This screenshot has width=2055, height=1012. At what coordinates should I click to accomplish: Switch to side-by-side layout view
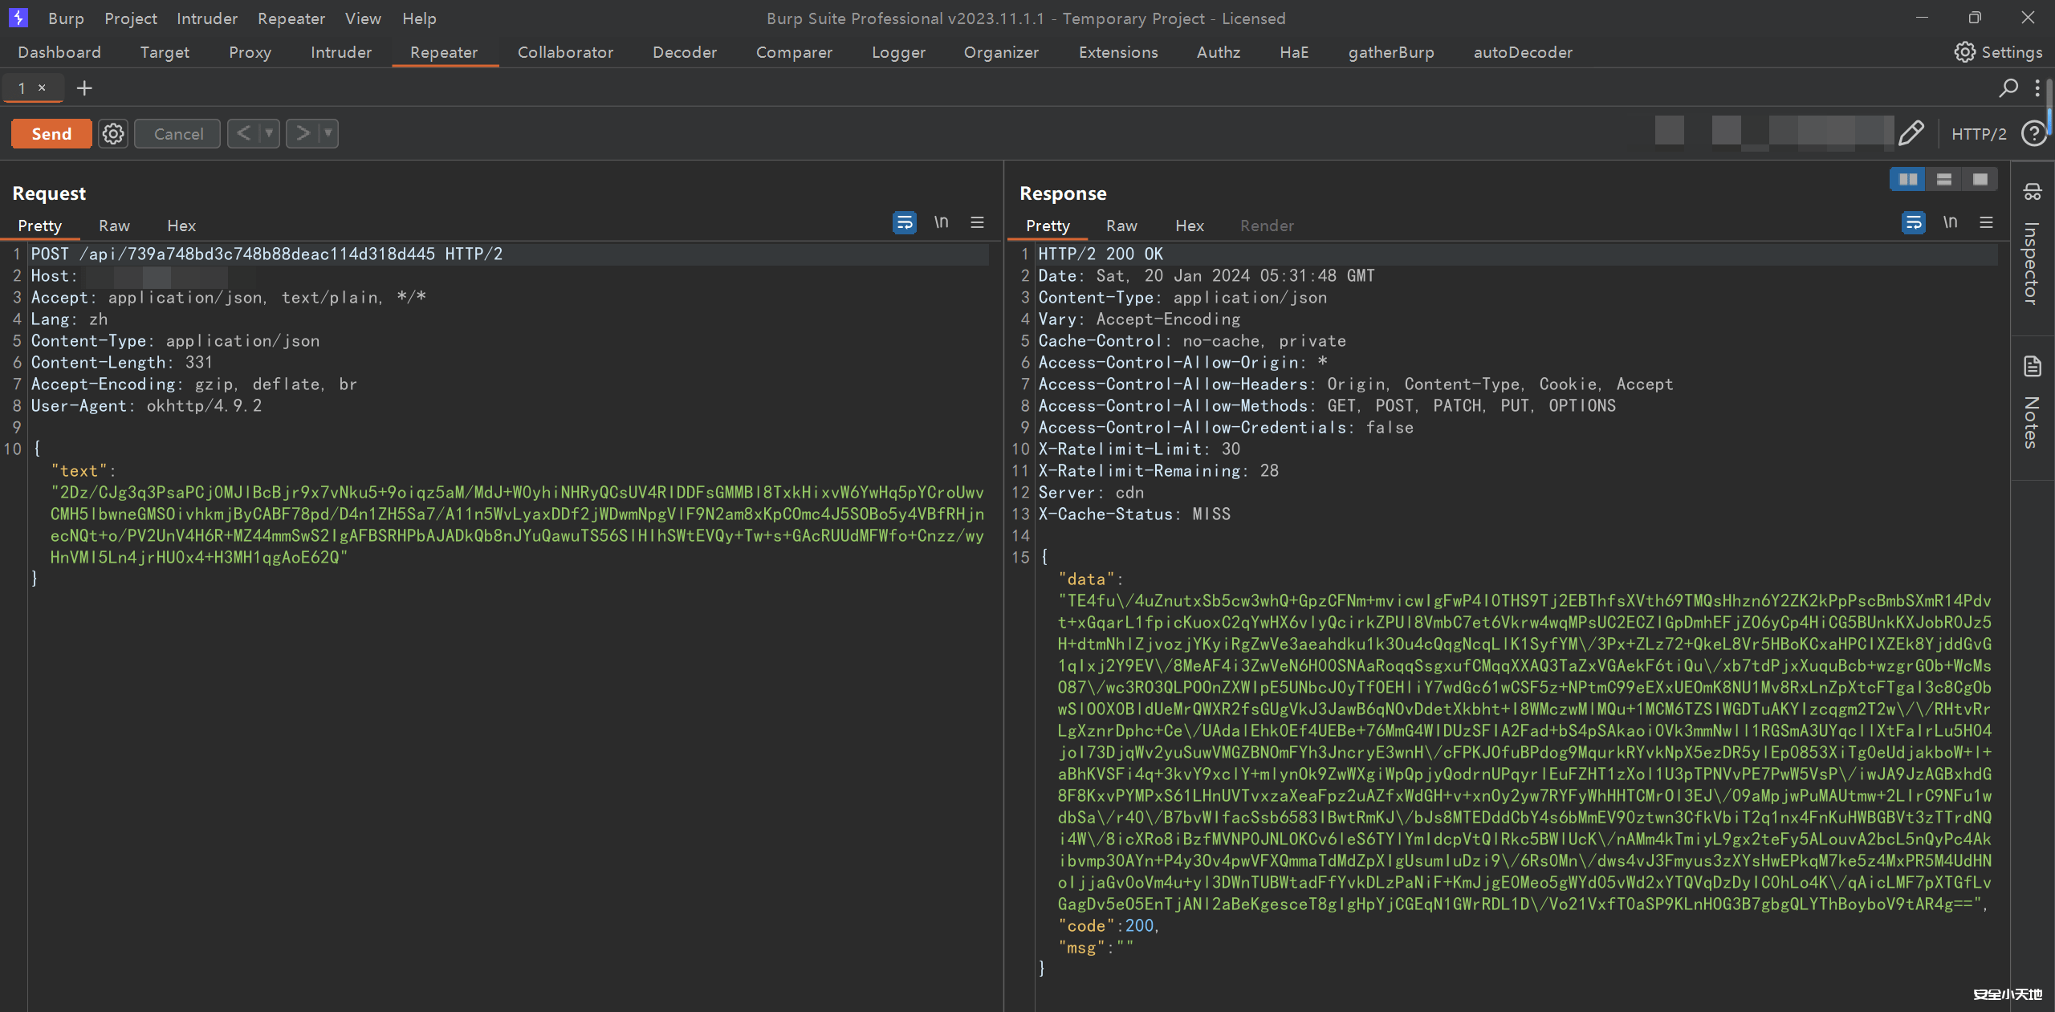(1908, 179)
